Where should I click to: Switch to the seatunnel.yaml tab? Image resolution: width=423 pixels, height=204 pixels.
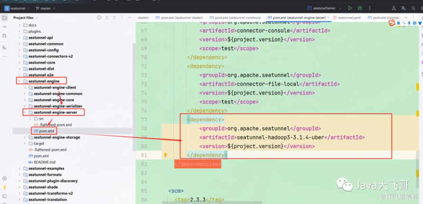348,18
